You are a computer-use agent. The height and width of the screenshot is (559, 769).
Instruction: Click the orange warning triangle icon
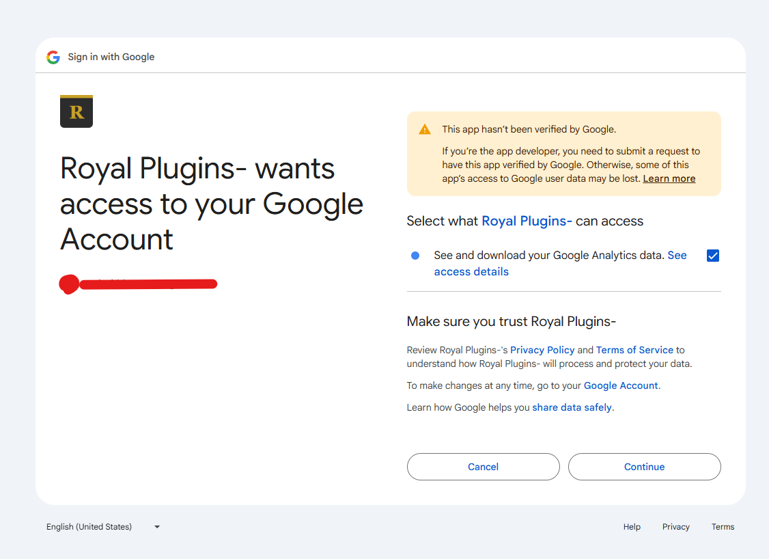click(425, 130)
